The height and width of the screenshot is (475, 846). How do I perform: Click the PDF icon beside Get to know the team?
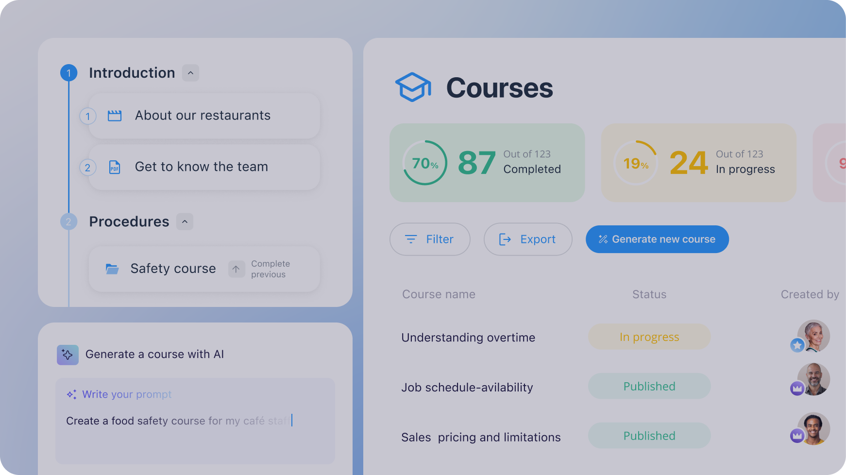pyautogui.click(x=115, y=167)
